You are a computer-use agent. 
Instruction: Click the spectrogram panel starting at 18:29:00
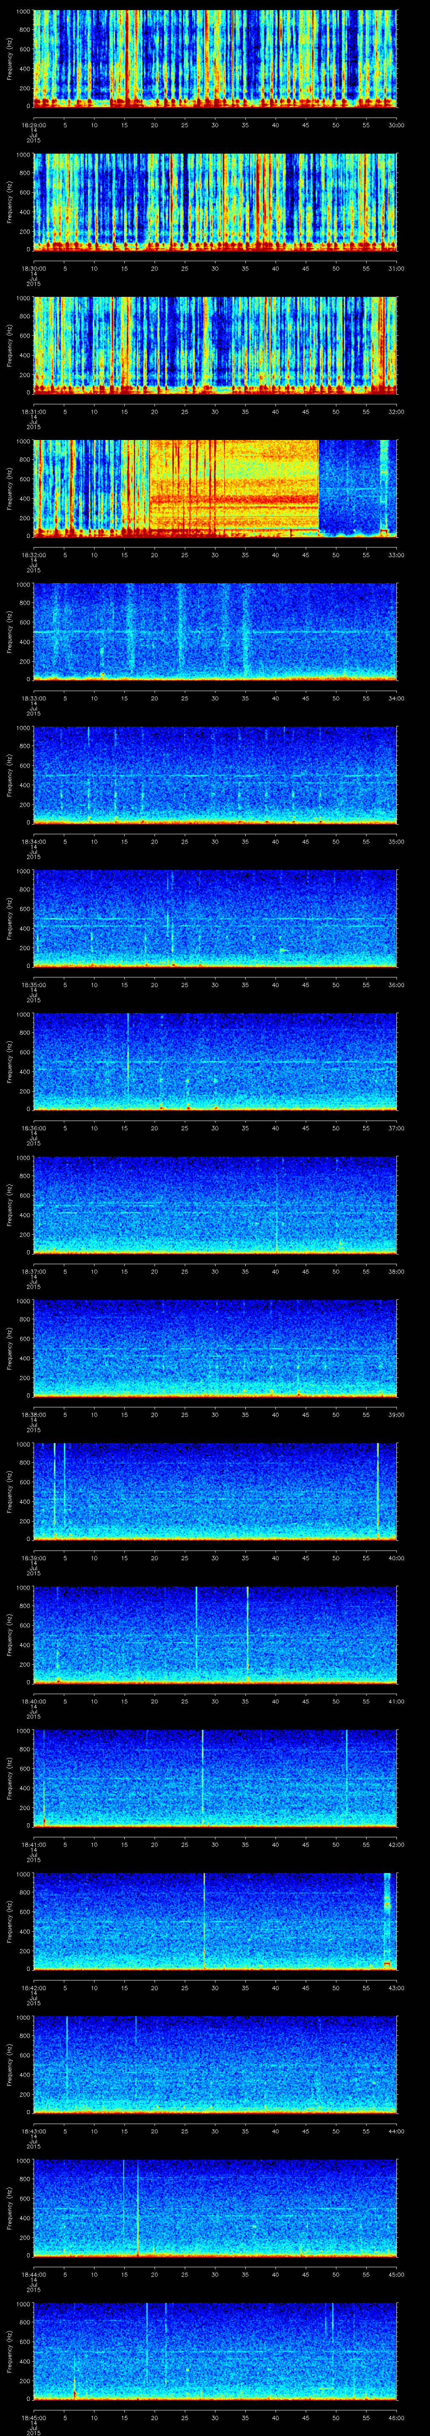(x=215, y=59)
